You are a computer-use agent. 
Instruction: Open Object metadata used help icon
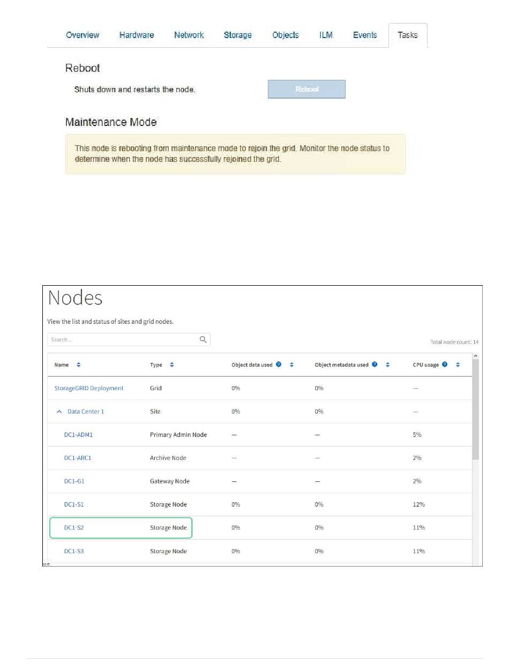pyautogui.click(x=375, y=365)
